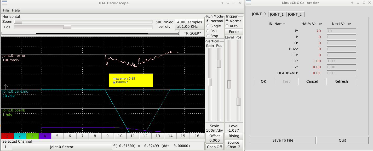The width and height of the screenshot is (373, 151).
Task: Select green channel 3 button
Action: tap(32, 136)
